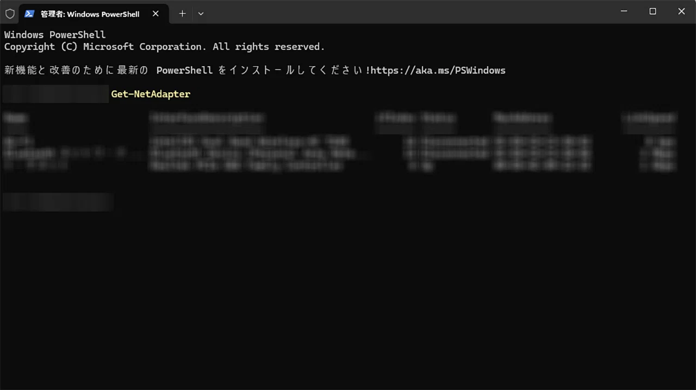Close the Windows PowerShell tab
The height and width of the screenshot is (390, 696).
pos(156,14)
